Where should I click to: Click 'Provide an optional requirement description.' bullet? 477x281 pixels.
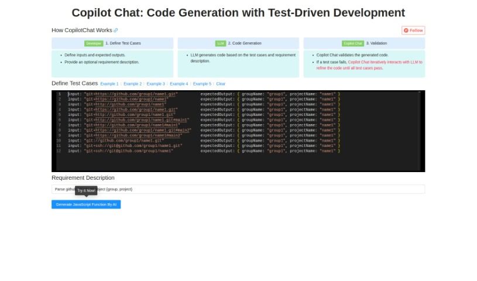click(102, 62)
